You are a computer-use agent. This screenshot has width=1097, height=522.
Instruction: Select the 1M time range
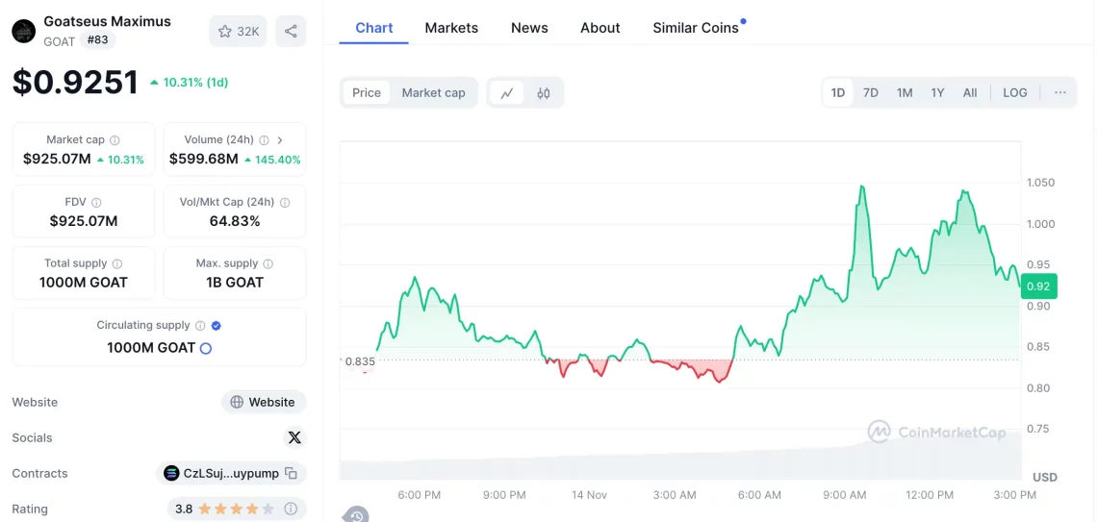[x=905, y=92]
